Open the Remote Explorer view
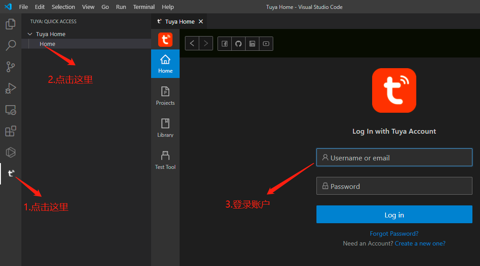This screenshot has width=480, height=266. pos(10,110)
